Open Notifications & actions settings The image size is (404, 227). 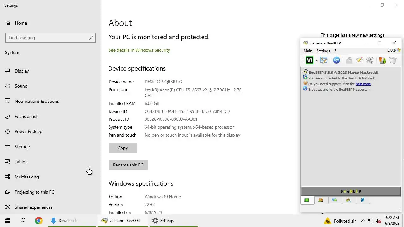click(x=50, y=101)
